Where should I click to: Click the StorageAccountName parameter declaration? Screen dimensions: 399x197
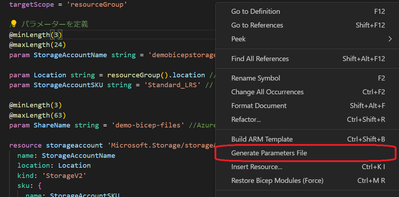click(70, 55)
